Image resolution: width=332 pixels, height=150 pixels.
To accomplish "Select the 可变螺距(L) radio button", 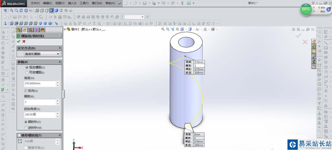I will (27, 73).
